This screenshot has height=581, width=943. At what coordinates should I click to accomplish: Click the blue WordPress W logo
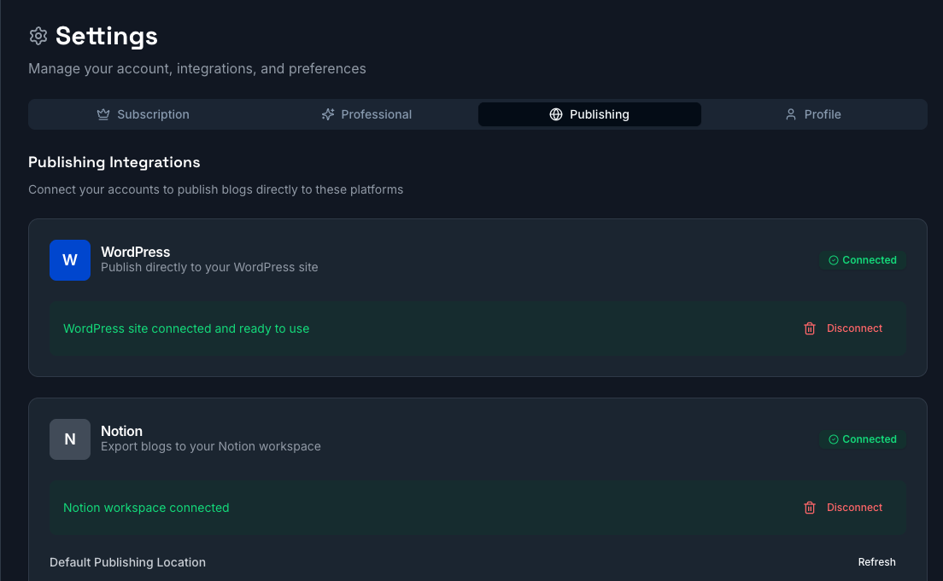click(x=70, y=260)
